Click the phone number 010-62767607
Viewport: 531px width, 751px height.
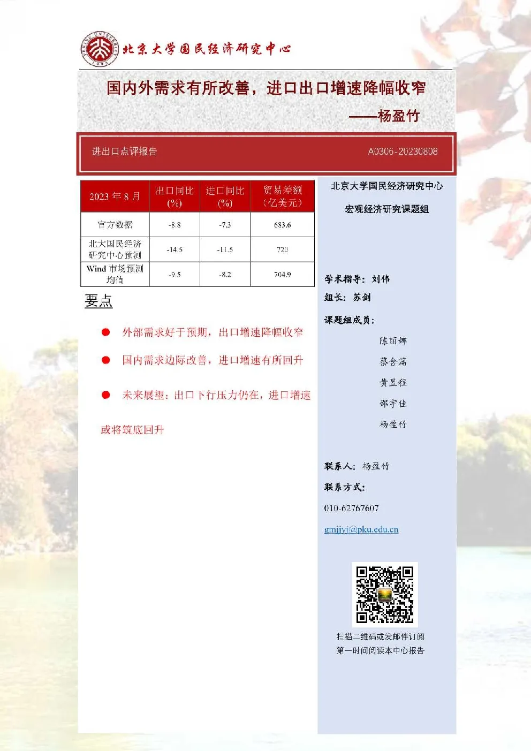coord(351,508)
